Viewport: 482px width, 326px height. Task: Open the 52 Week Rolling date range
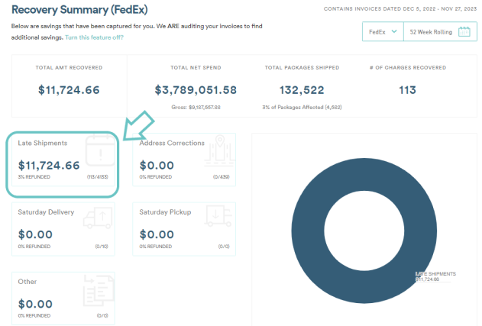tap(429, 32)
